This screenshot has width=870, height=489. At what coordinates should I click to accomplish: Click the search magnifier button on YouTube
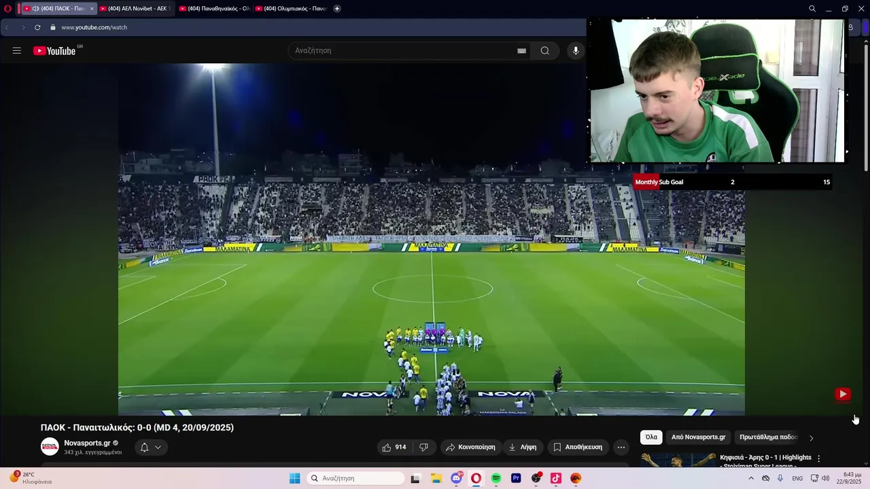point(545,51)
